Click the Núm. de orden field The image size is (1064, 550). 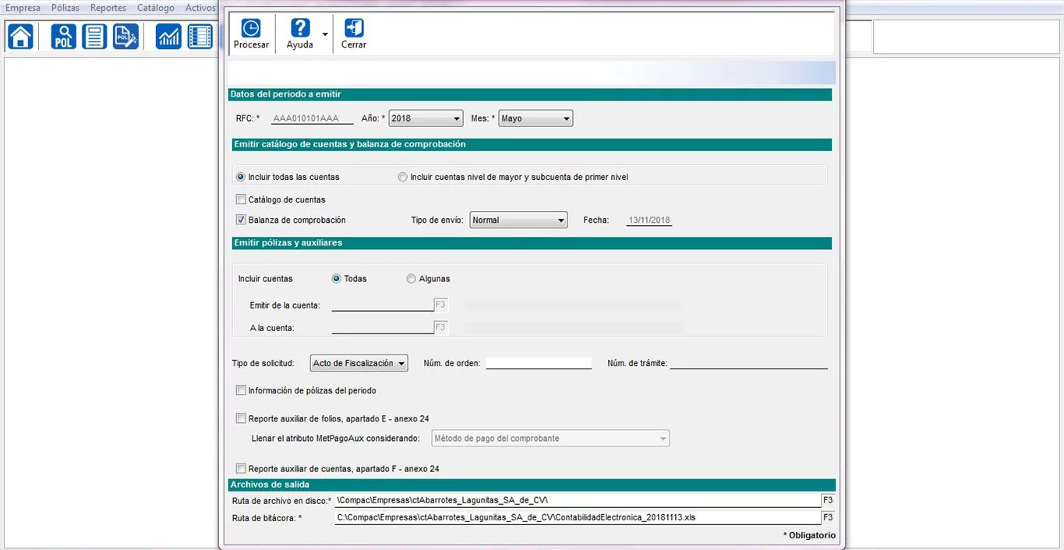[539, 363]
